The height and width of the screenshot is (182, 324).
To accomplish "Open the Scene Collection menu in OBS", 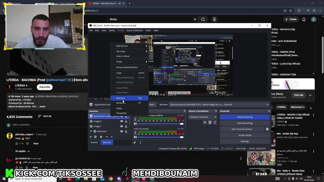I will [135, 30].
